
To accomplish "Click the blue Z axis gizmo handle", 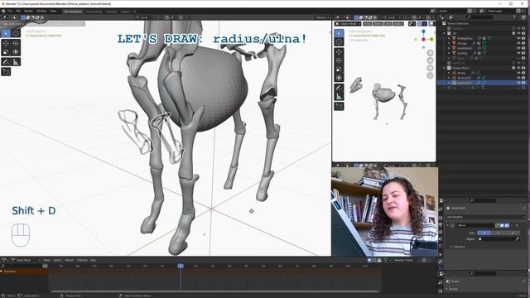I will pos(423,31).
